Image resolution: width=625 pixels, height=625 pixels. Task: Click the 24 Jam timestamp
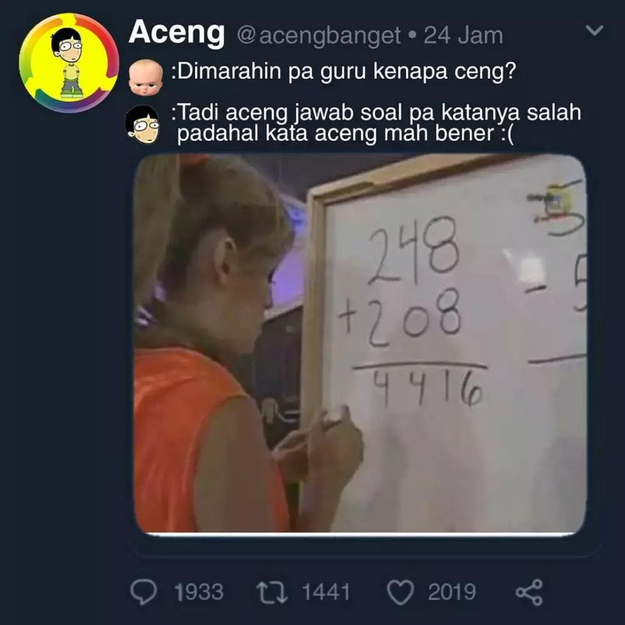pos(462,36)
